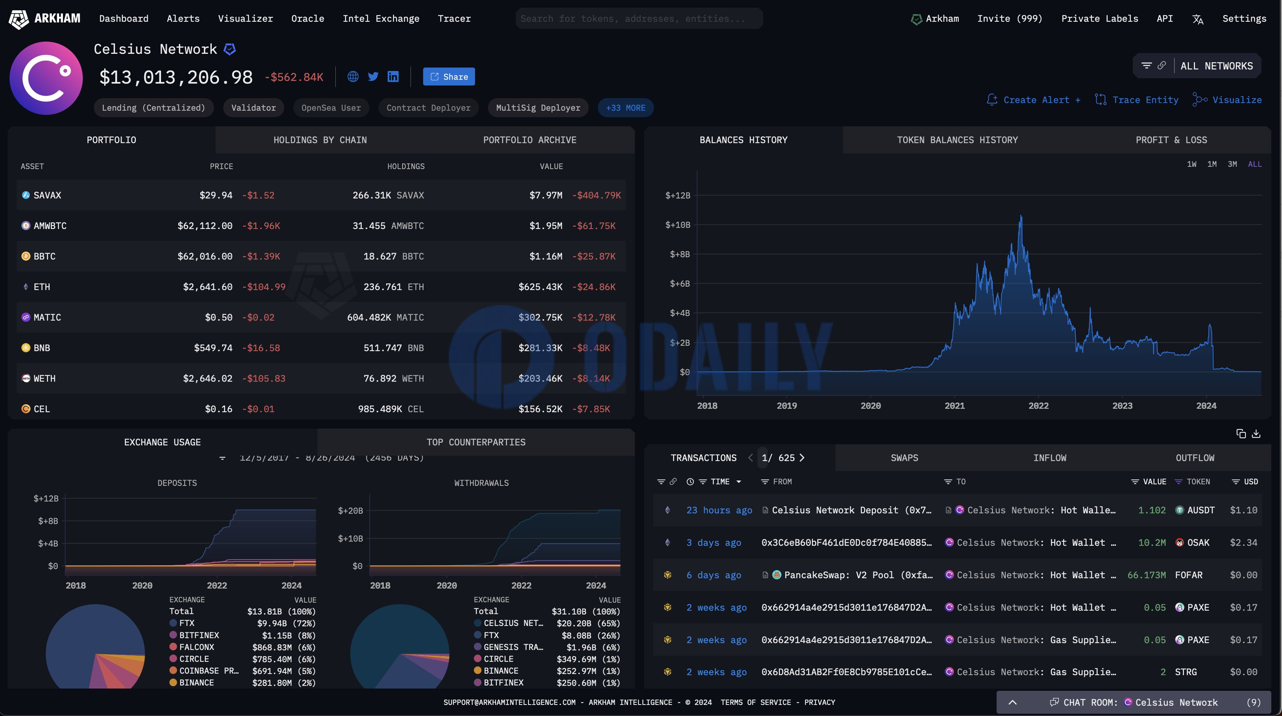Toggle the USD column filter

pos(1236,482)
